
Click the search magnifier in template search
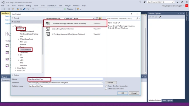[137, 18]
